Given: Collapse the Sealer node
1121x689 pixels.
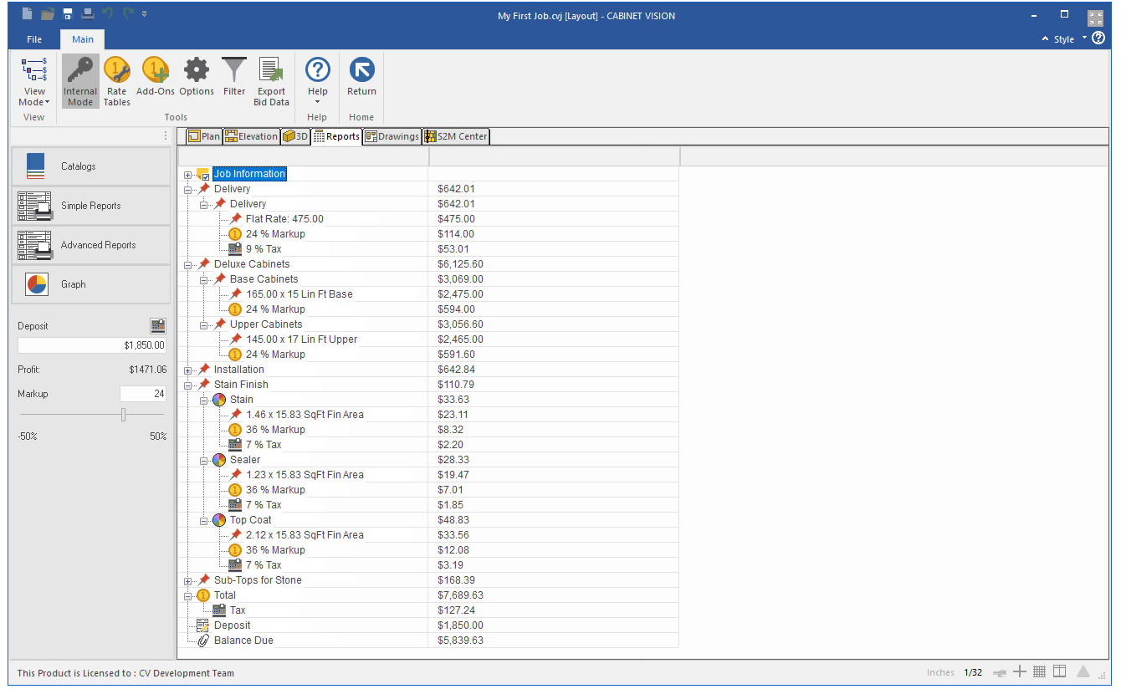Looking at the screenshot, I should [203, 461].
